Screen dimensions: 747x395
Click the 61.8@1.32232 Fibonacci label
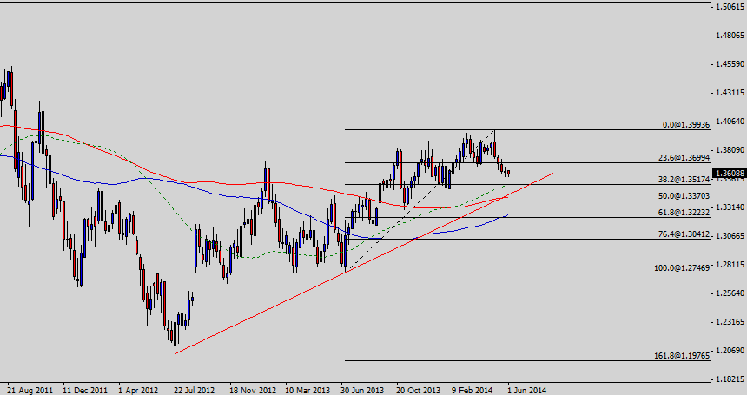click(x=686, y=213)
